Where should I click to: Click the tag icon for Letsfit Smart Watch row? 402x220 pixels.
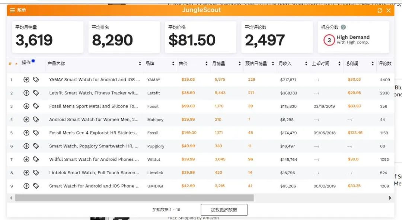(36, 93)
